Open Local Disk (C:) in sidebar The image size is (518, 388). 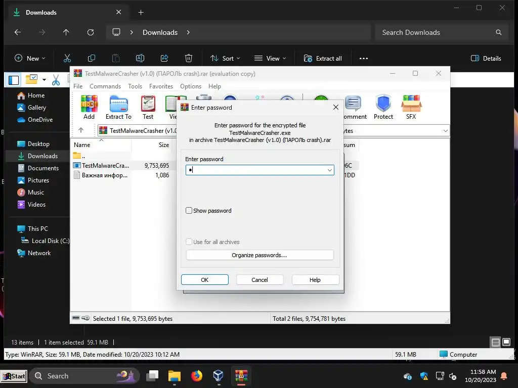pos(45,241)
